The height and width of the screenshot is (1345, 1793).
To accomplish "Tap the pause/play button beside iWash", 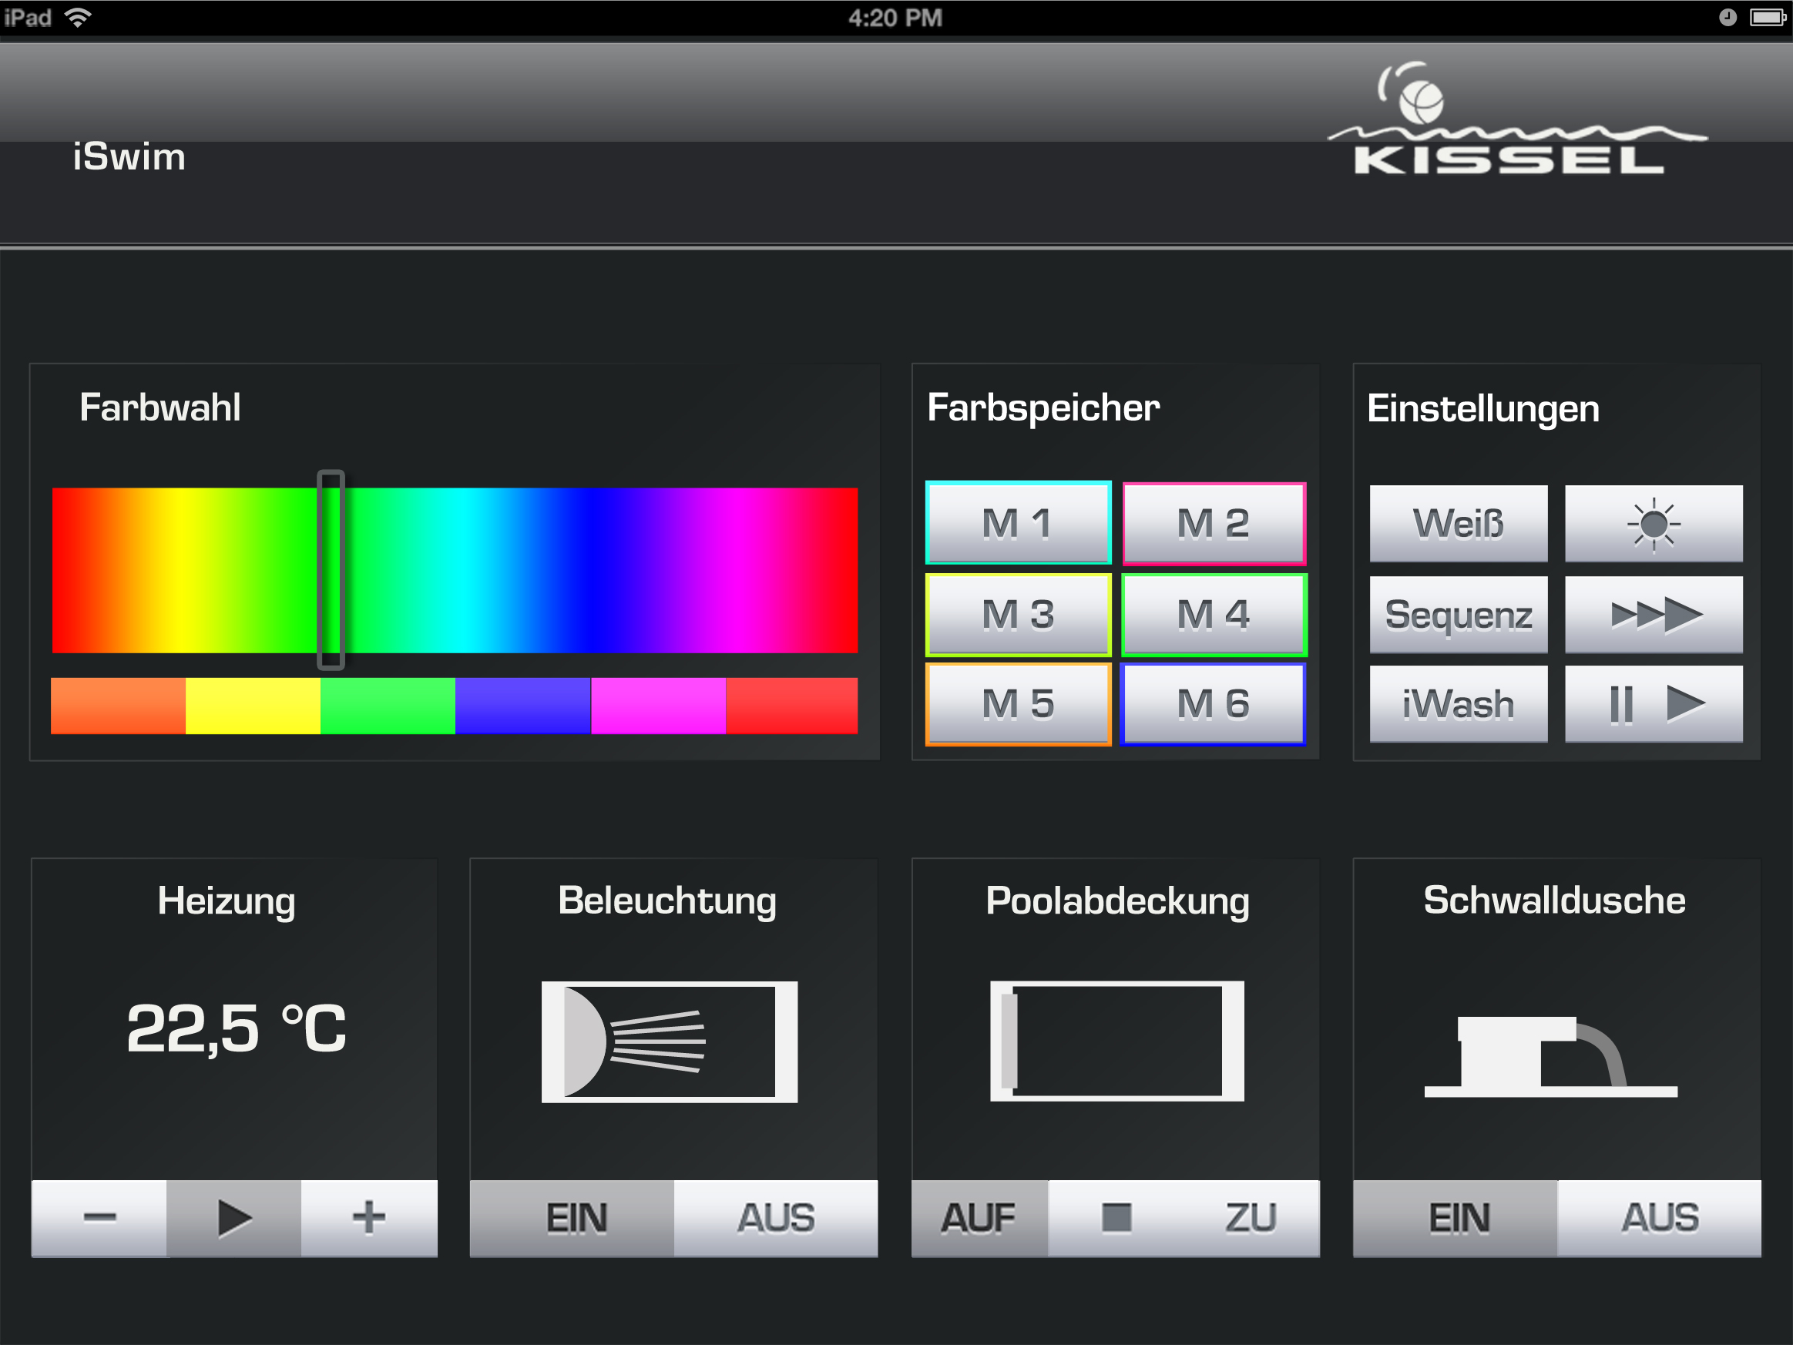I will point(1653,703).
